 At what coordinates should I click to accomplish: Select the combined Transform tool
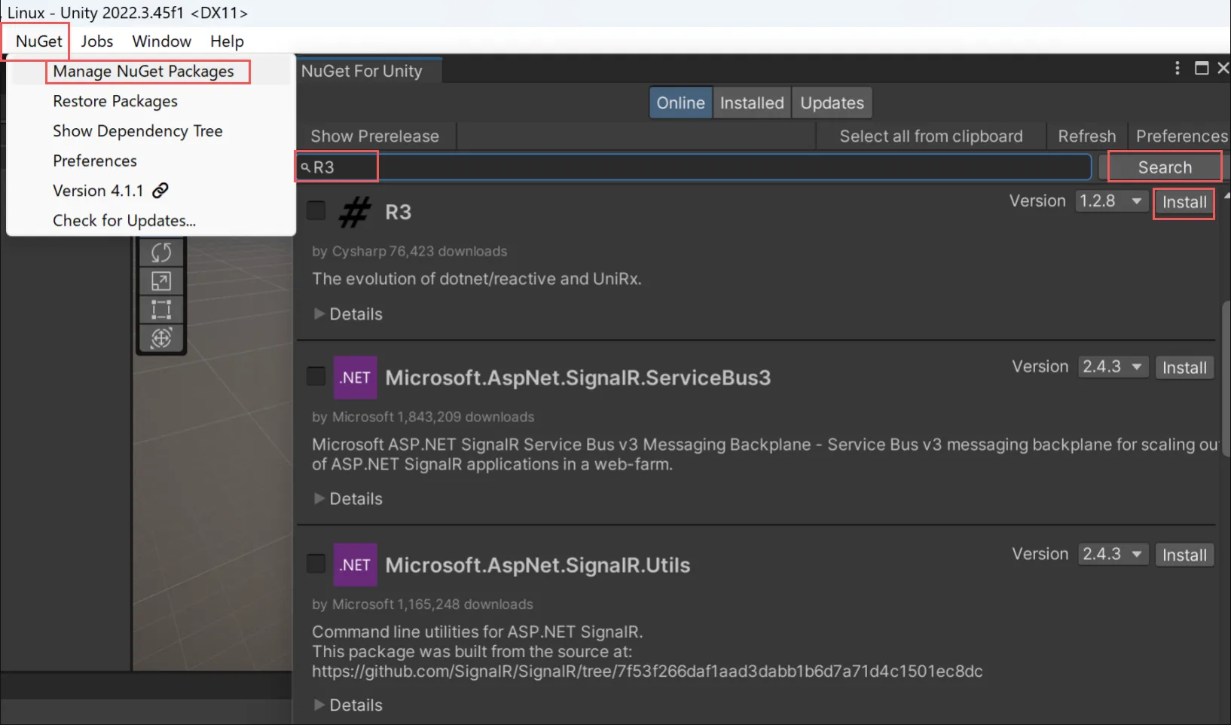[x=161, y=338]
